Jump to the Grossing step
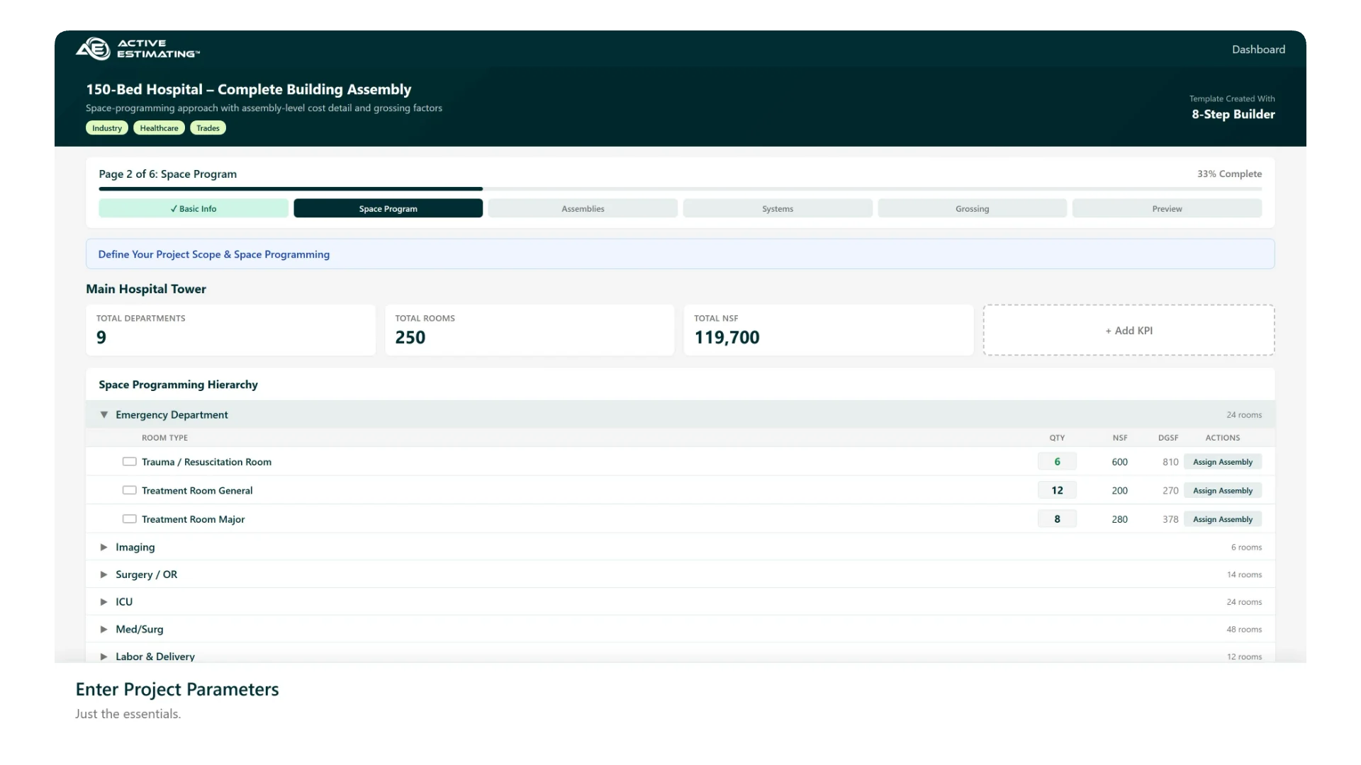 [972, 208]
